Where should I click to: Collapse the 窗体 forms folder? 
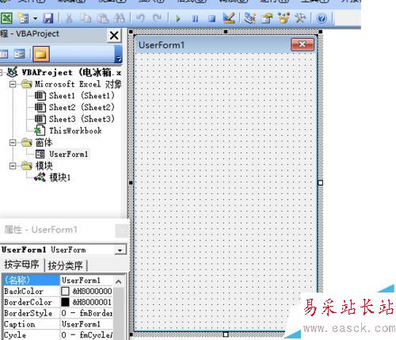13,143
